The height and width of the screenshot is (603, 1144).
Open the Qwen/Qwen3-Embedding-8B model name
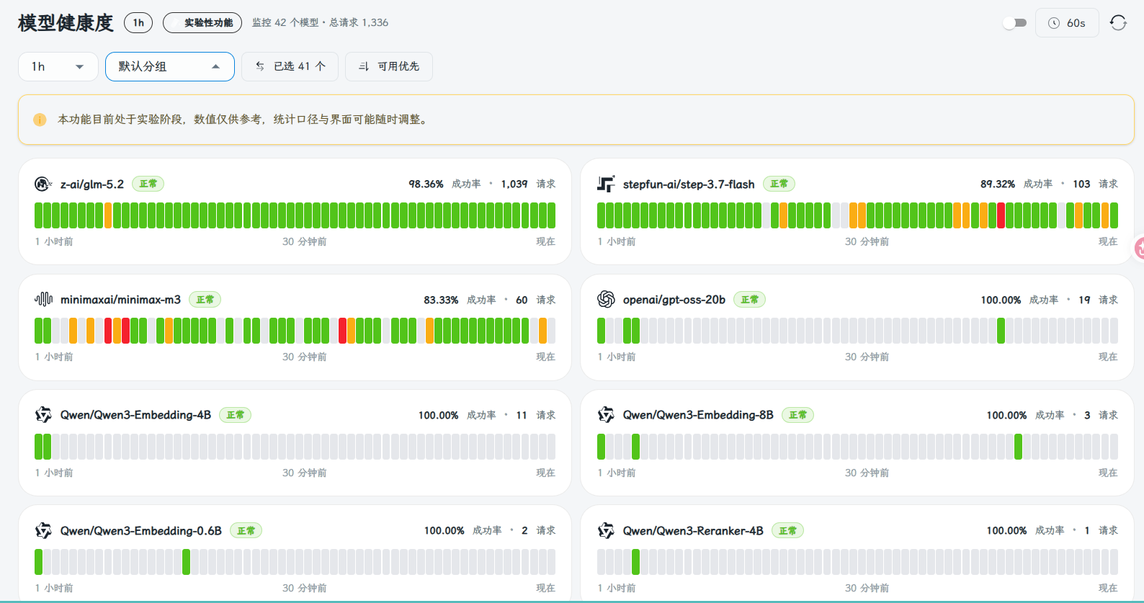click(x=698, y=415)
